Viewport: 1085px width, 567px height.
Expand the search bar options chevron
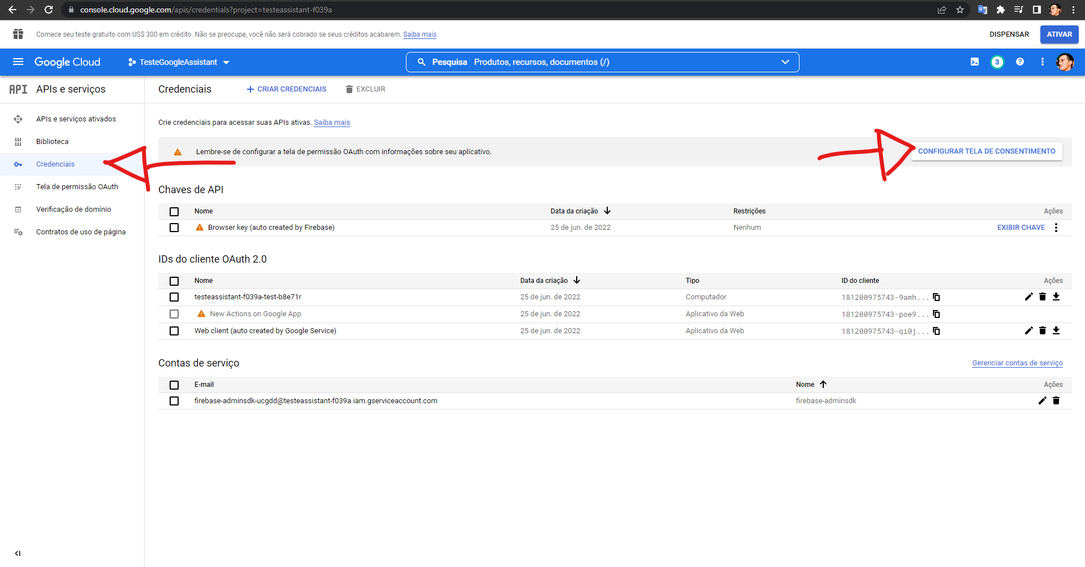(x=785, y=62)
